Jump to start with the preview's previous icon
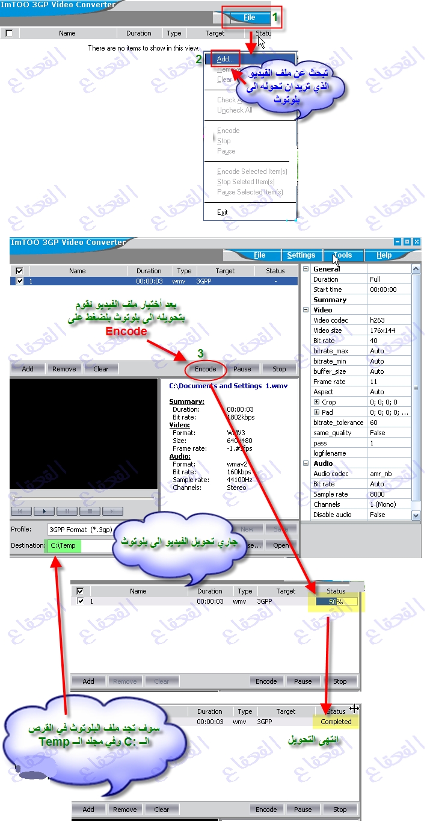430x827 pixels. pos(21,511)
